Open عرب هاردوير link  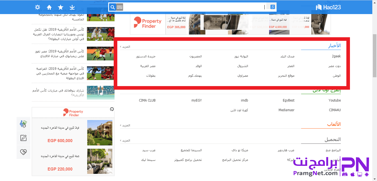(x=286, y=150)
